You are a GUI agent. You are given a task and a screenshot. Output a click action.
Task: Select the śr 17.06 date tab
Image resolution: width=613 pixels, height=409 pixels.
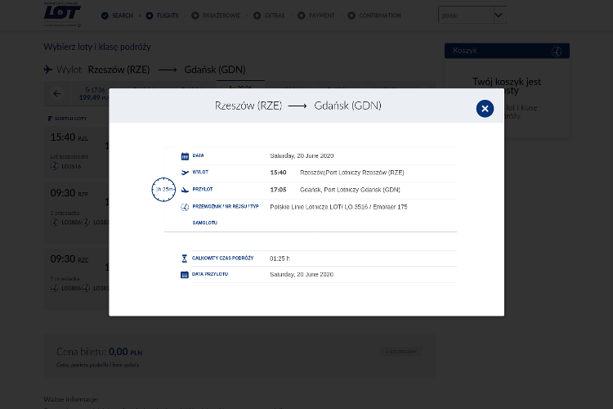click(x=94, y=93)
